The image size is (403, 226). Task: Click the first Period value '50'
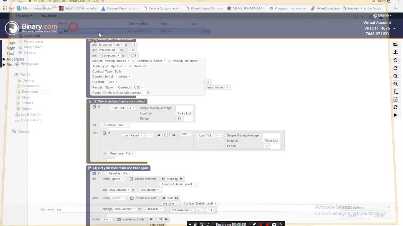coord(179,119)
